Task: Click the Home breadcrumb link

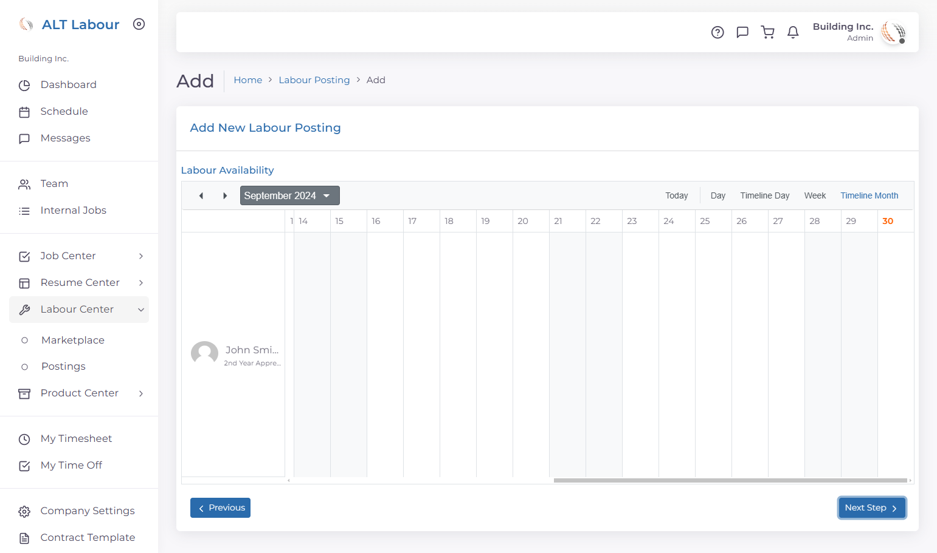Action: [x=248, y=80]
